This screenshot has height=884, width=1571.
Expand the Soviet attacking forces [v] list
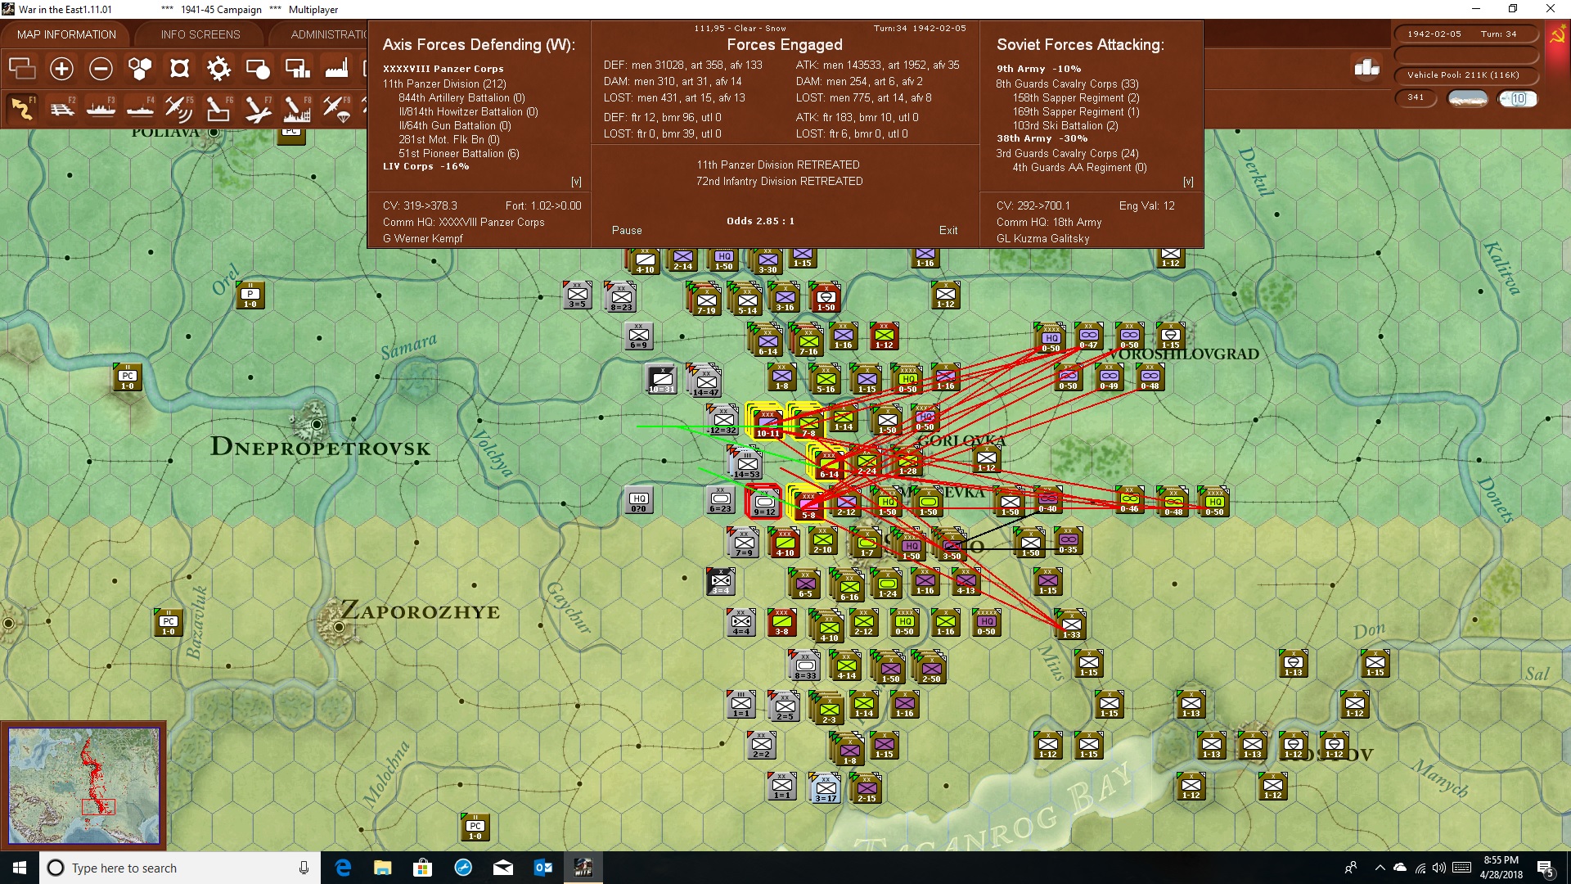click(1188, 182)
